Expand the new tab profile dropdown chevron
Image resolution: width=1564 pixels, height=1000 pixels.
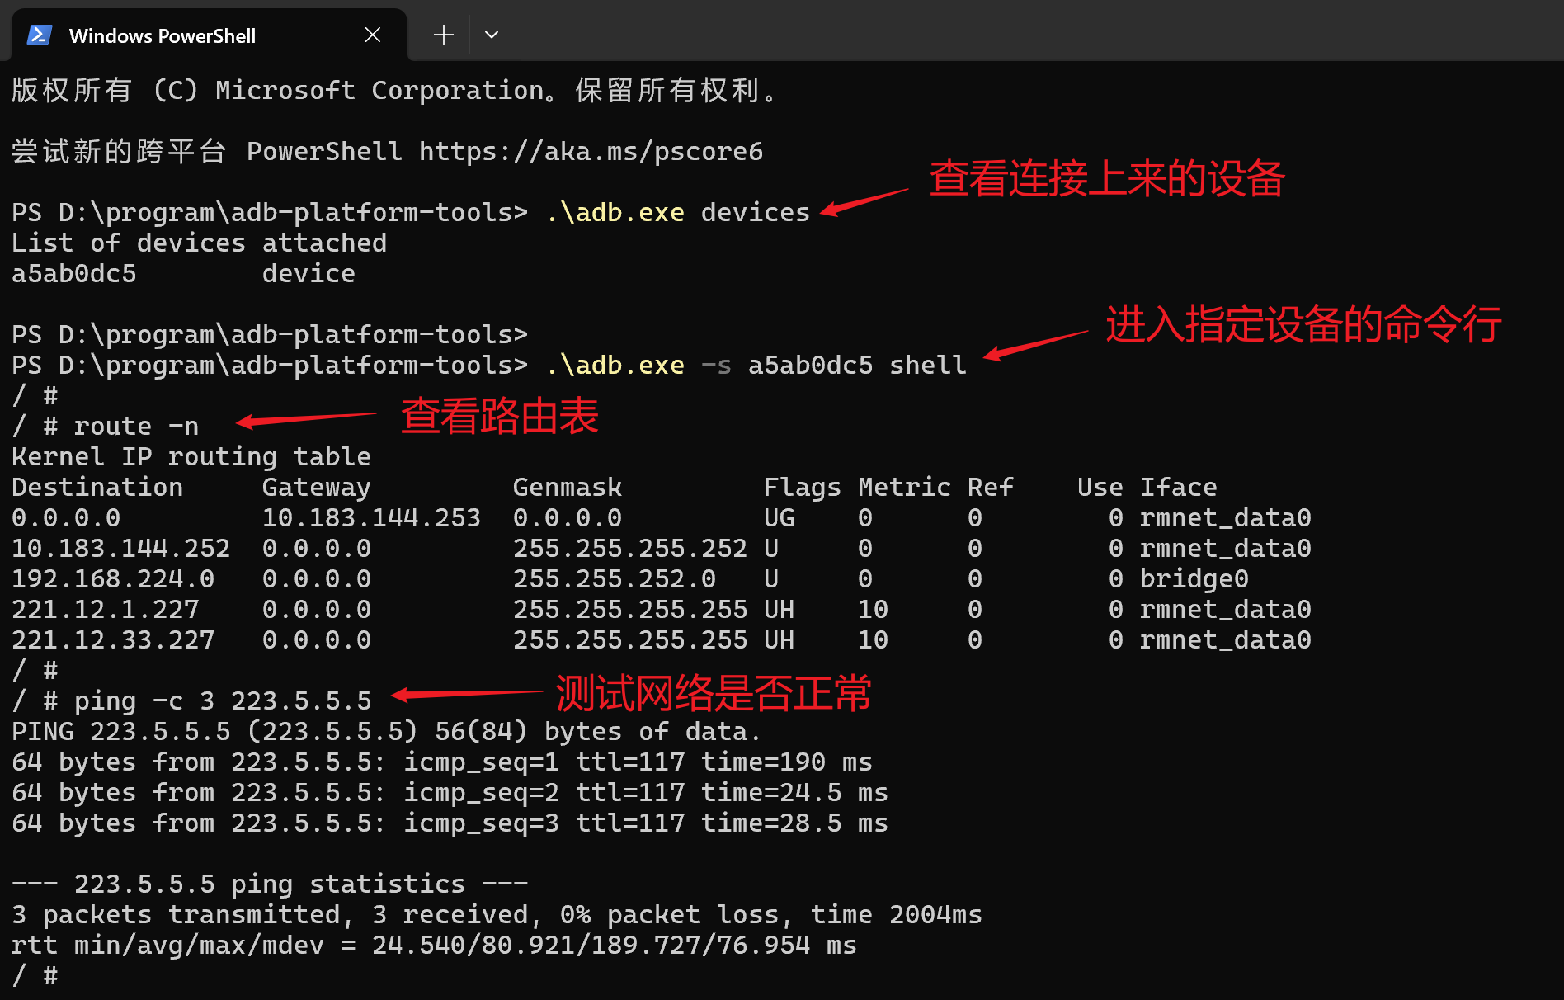492,35
